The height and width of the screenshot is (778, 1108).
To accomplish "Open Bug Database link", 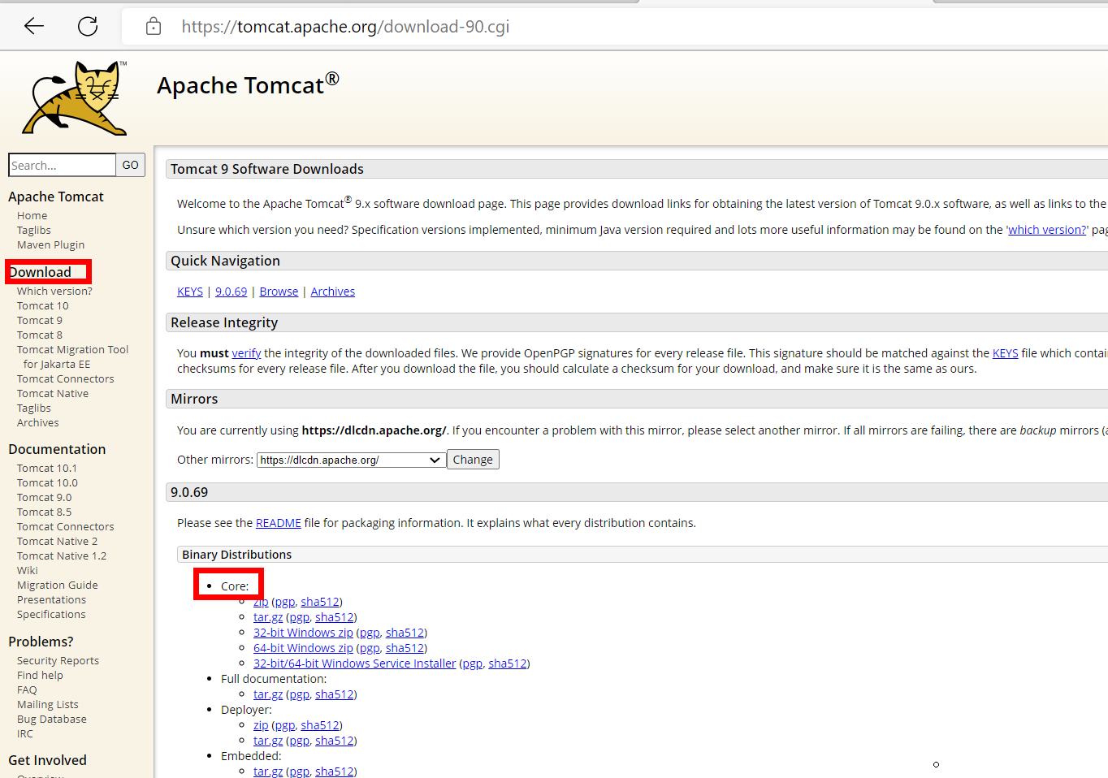I will point(52,720).
